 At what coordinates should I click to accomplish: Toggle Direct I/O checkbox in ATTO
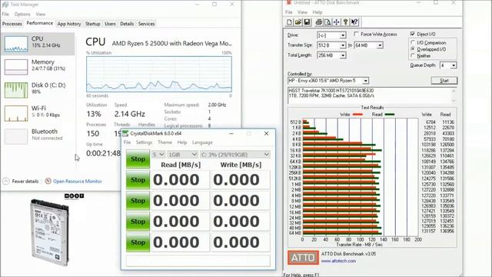click(x=412, y=34)
